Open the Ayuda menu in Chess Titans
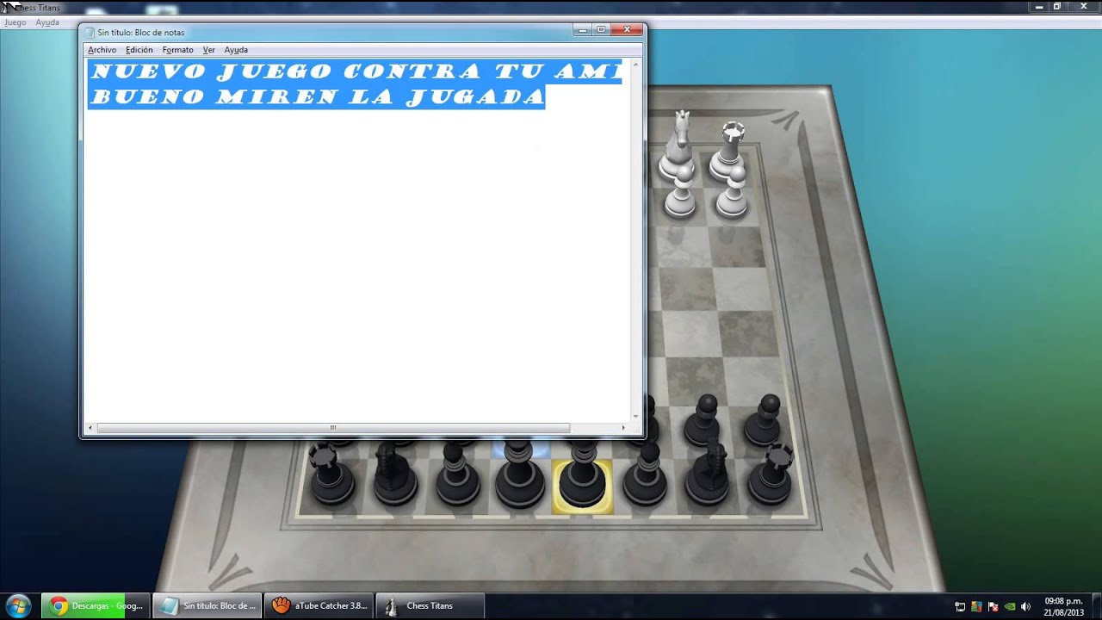 [x=47, y=22]
